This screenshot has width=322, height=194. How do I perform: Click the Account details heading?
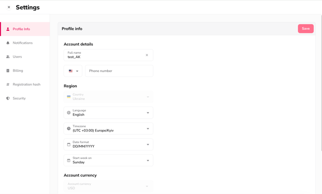78,44
